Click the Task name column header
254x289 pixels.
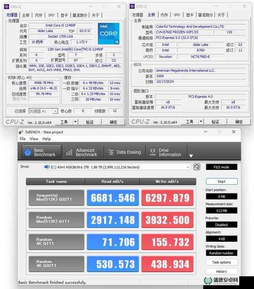click(55, 182)
